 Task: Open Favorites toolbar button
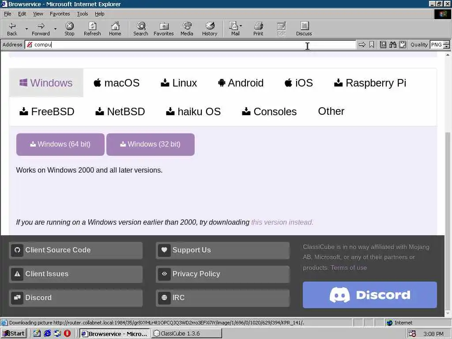tap(164, 29)
